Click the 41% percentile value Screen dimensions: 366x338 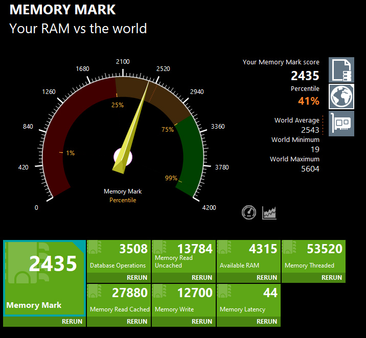point(309,101)
